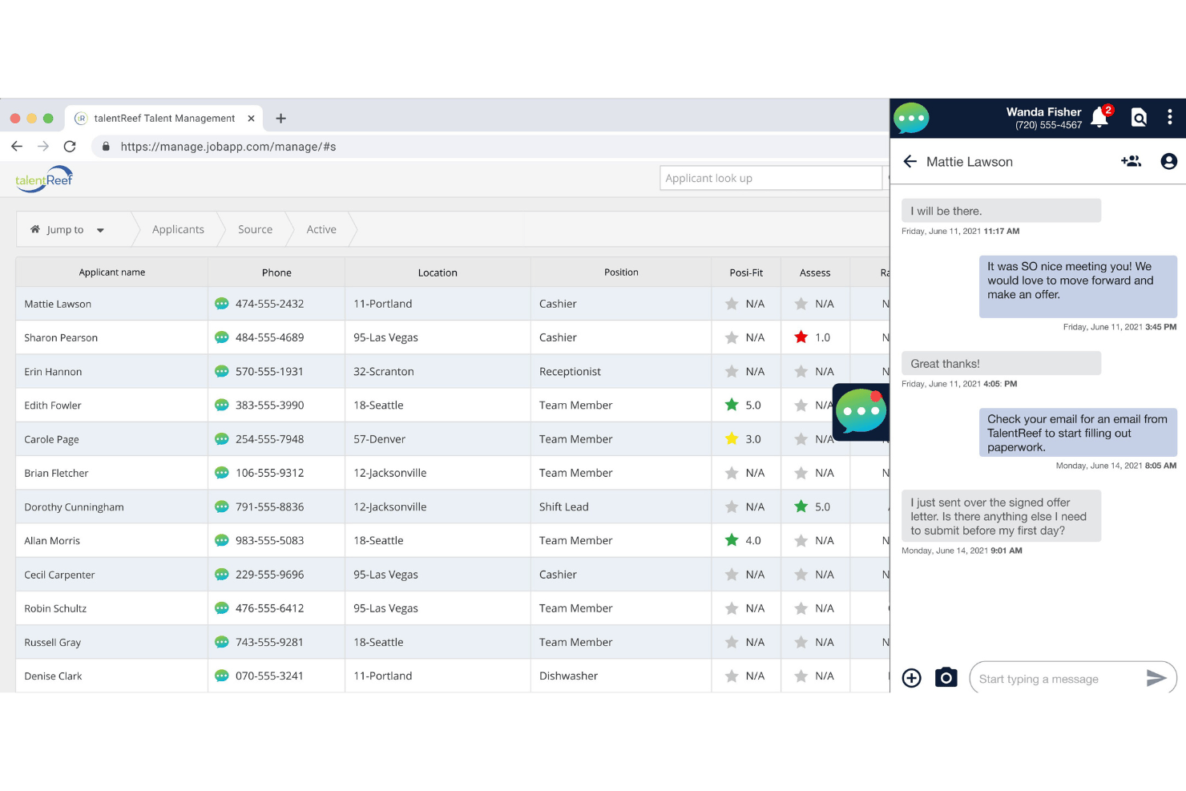Sort by Location column header
This screenshot has width=1186, height=791.
438,272
